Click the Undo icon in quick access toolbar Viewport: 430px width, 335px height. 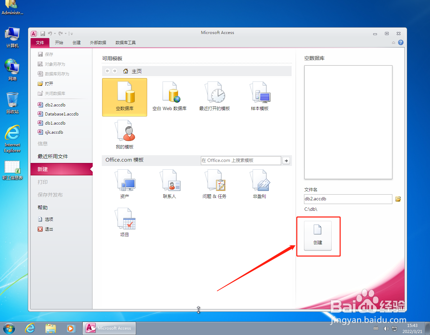click(50, 33)
